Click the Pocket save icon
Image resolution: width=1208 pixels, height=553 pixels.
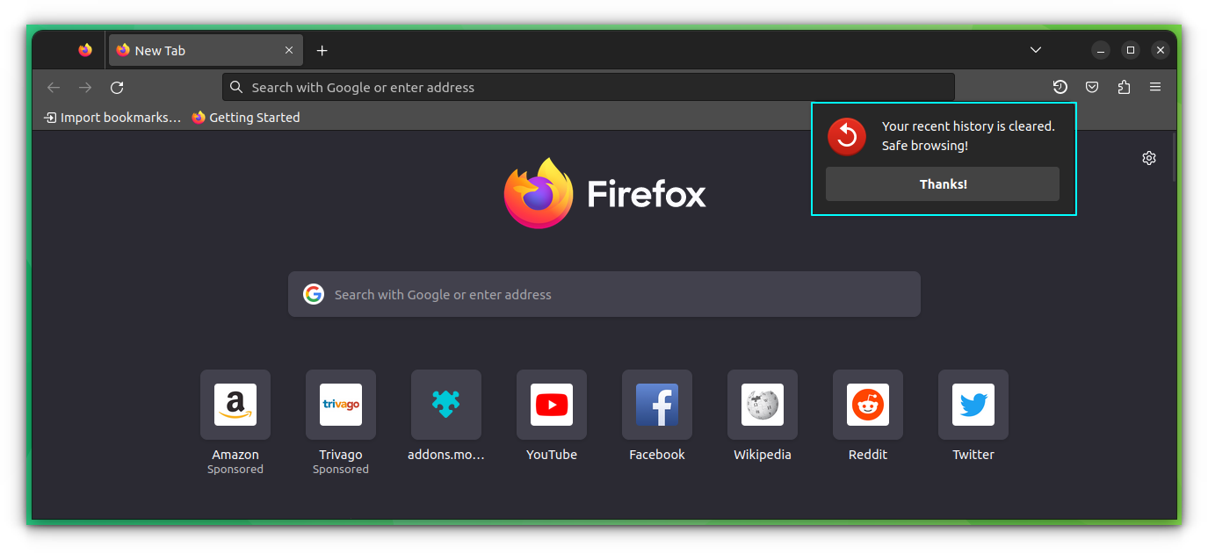1091,87
